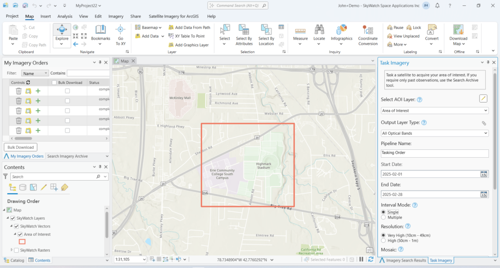500x268 pixels.
Task: Switch to Search Imagery Archive tab
Action: (67, 156)
